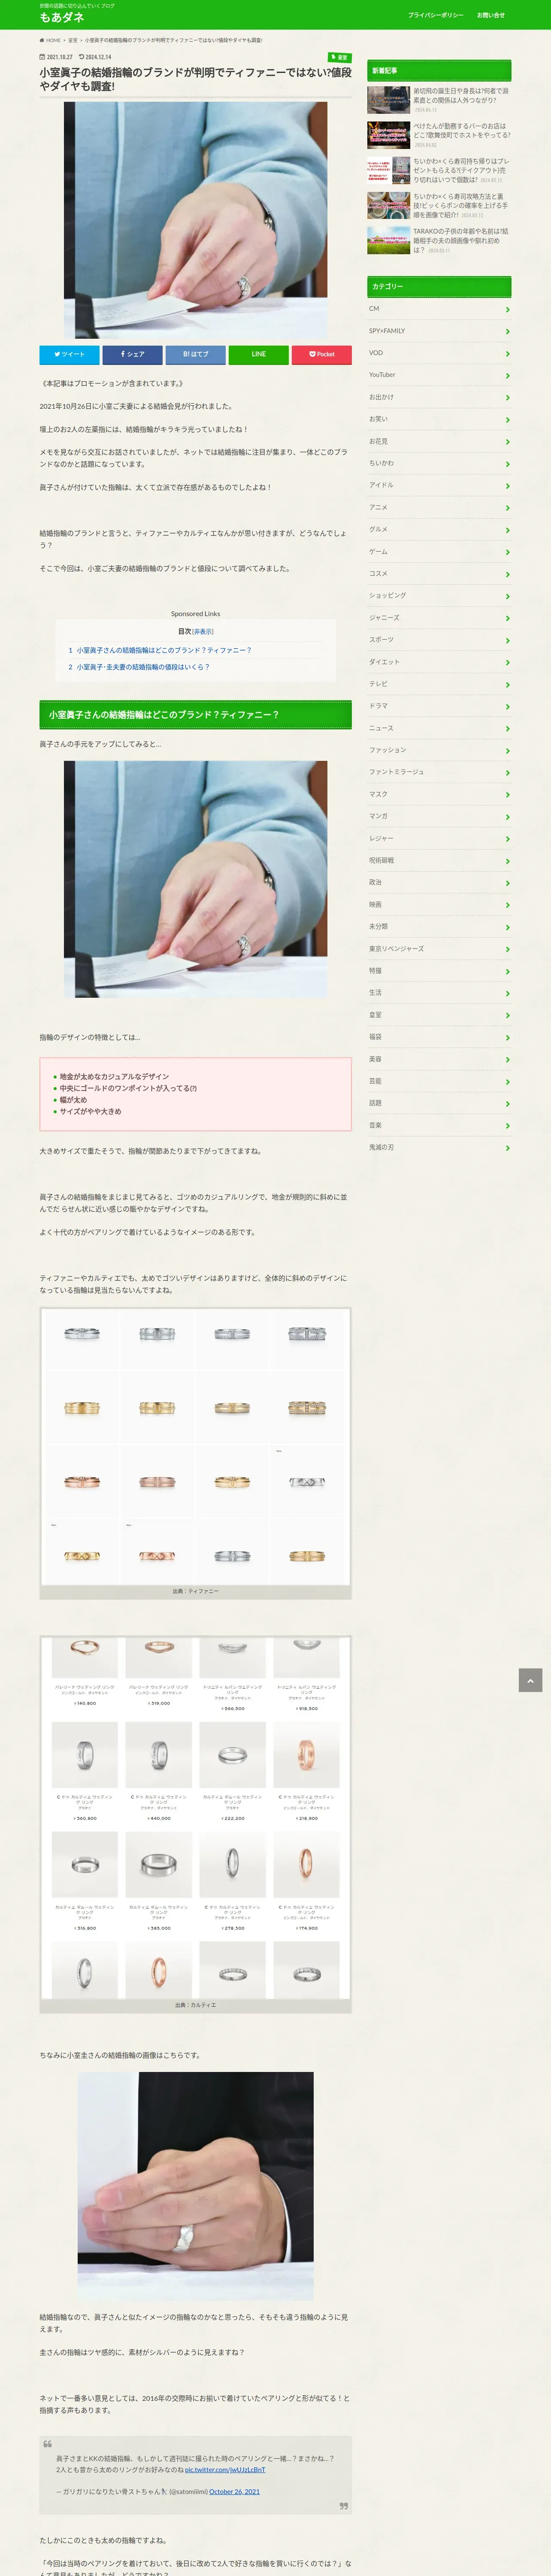
Task: Open the TARAKOの子供 article thumbnail
Action: click(x=388, y=240)
